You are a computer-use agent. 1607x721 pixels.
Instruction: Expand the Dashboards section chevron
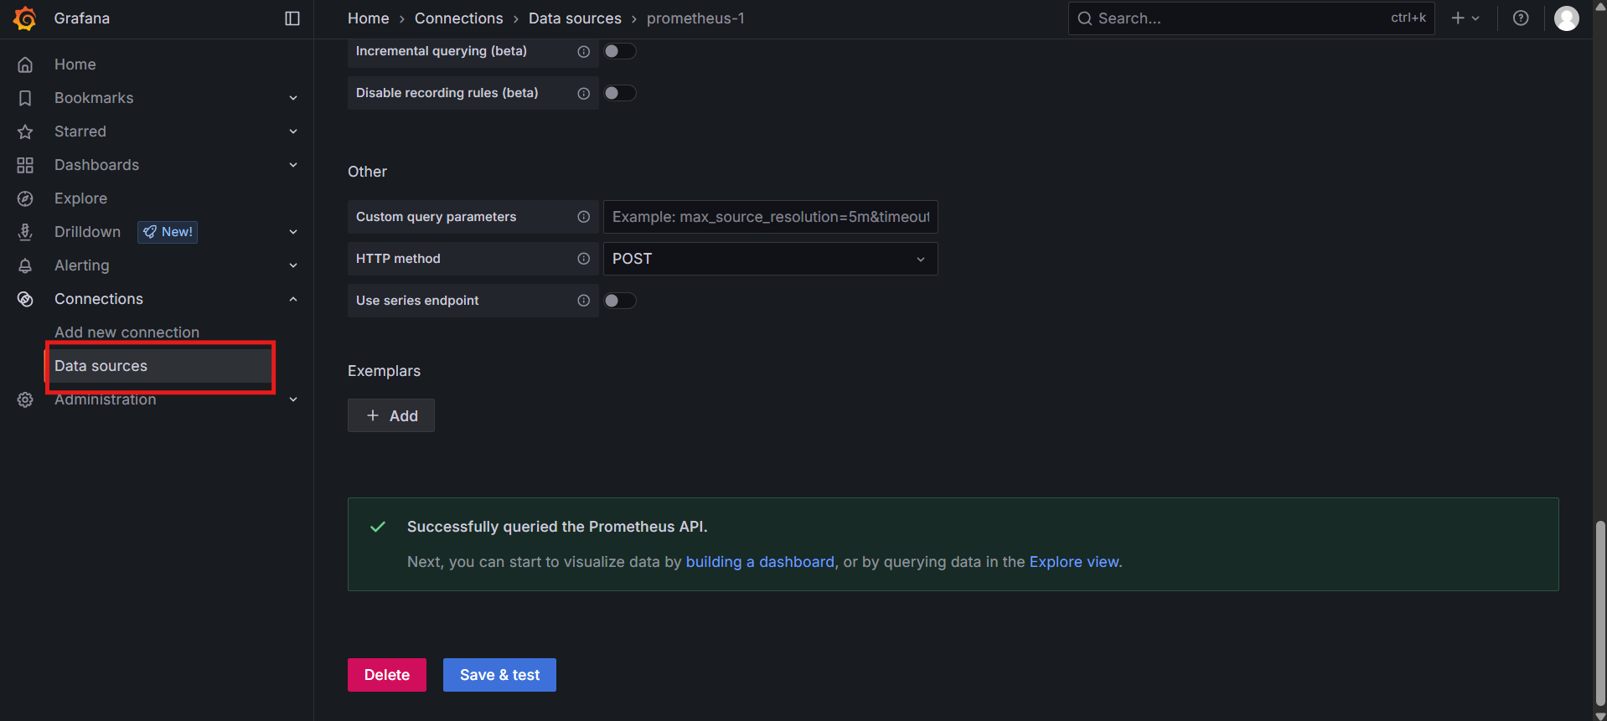(293, 165)
